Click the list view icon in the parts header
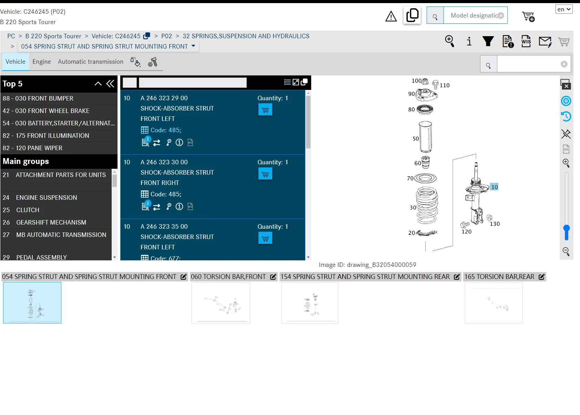The width and height of the screenshot is (580, 415). [287, 82]
